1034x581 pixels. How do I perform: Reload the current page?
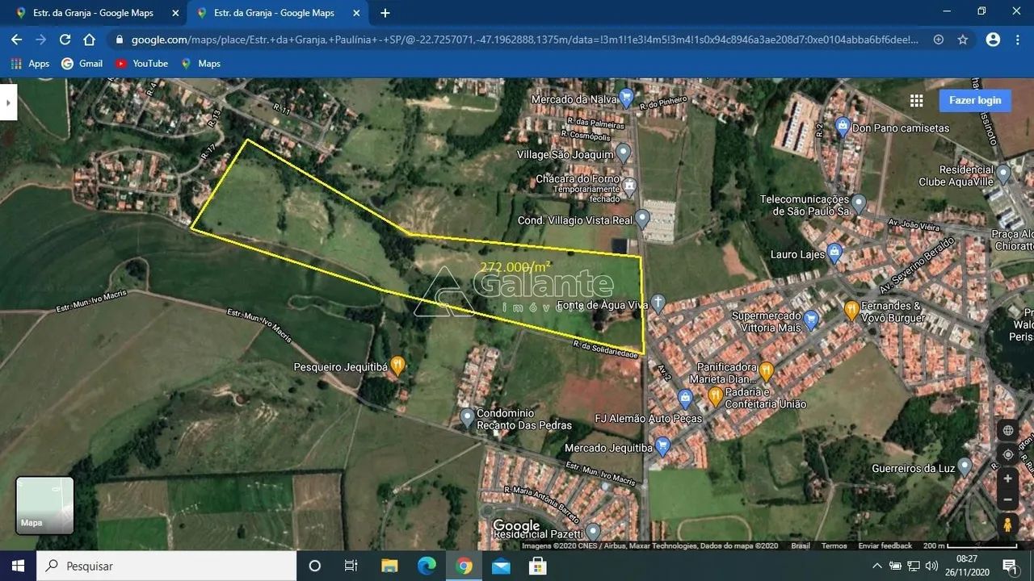[65, 40]
